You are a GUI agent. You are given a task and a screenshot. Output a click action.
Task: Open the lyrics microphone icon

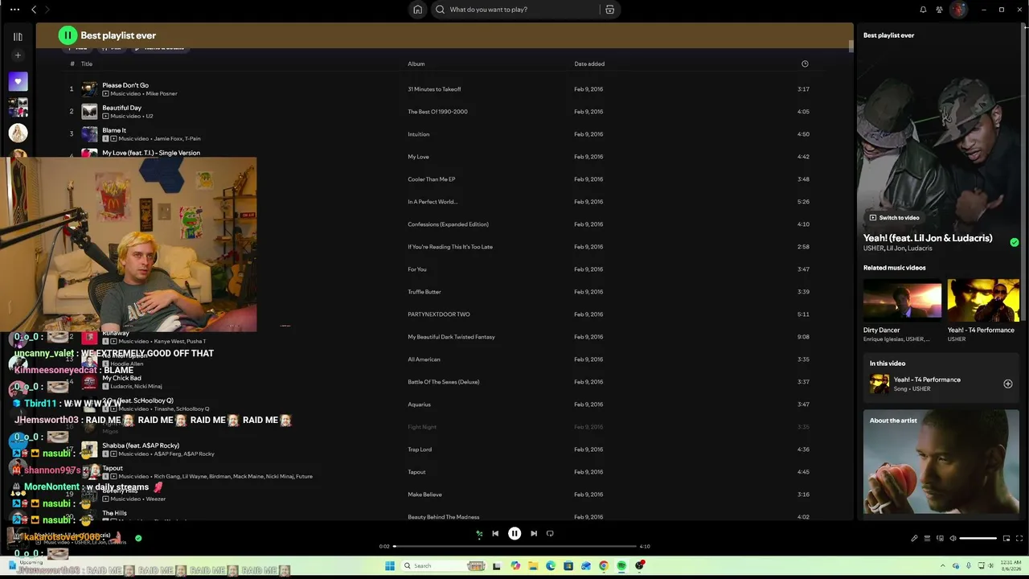coord(914,538)
